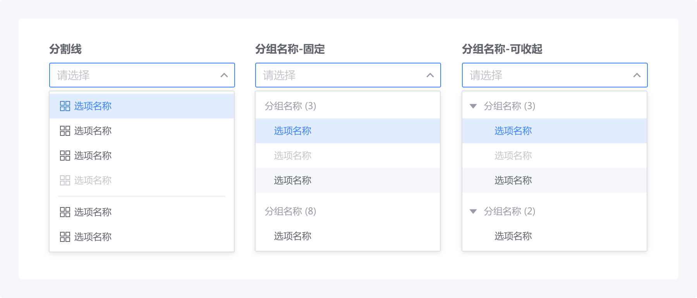Screen dimensions: 697x298
Task: Select the highlighted blue 选项名称 in the collapsible list
Action: (x=555, y=131)
